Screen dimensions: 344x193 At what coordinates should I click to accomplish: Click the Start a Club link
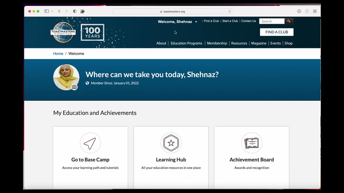(x=230, y=21)
